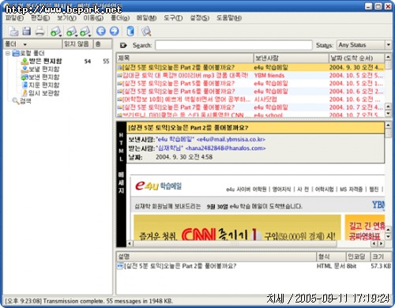
Task: Select the Part 5를 풀어볼까요 message row
Action: click(250, 84)
